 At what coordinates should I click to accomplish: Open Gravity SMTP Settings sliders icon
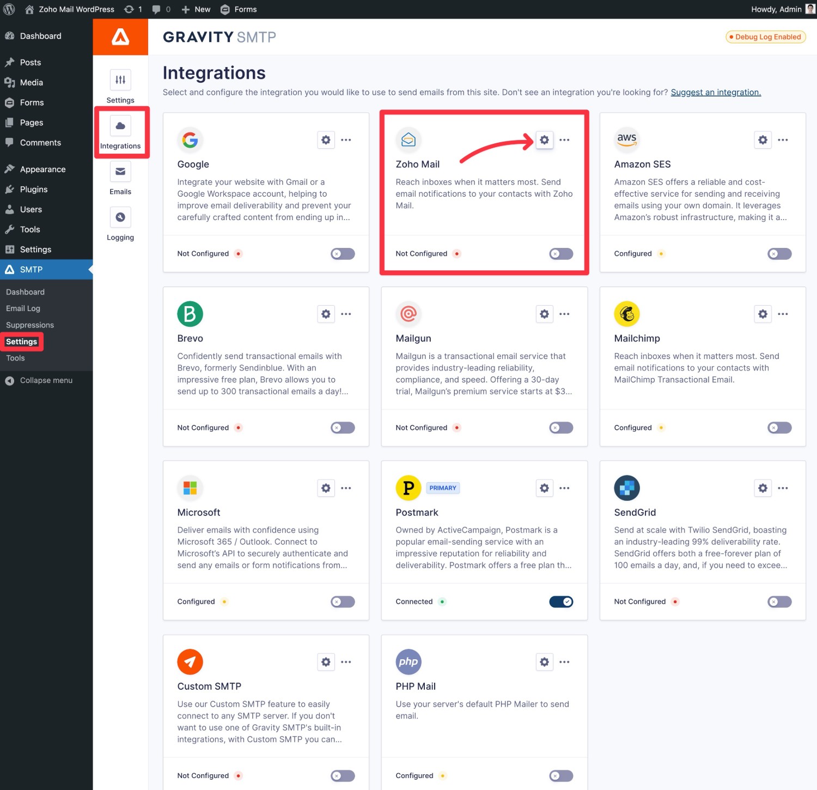tap(120, 80)
